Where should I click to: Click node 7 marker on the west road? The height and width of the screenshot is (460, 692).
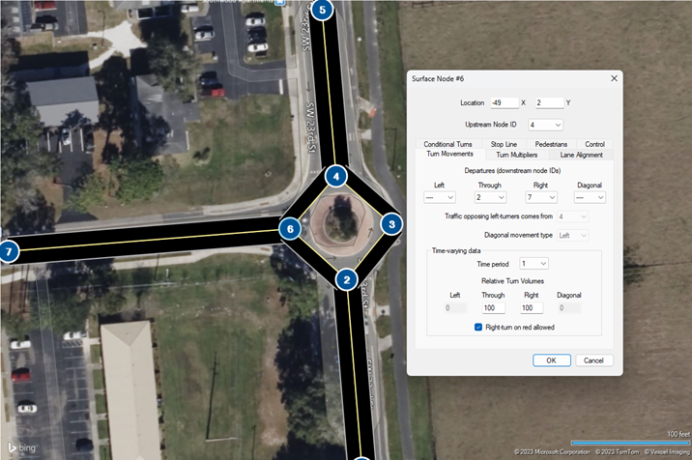point(10,252)
